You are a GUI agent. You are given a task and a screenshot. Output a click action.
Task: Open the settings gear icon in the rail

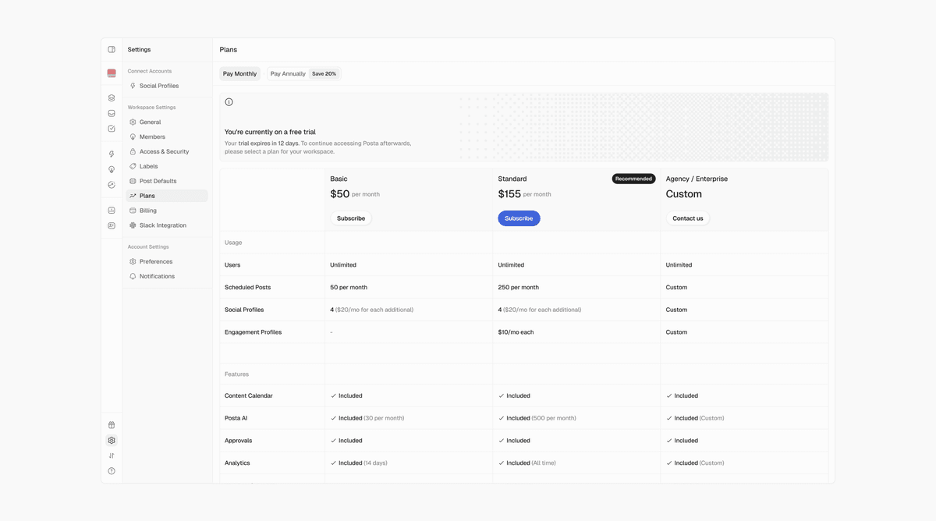pos(112,441)
